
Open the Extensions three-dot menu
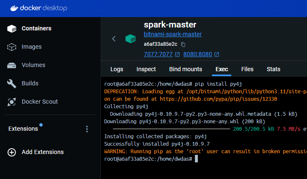[87, 129]
